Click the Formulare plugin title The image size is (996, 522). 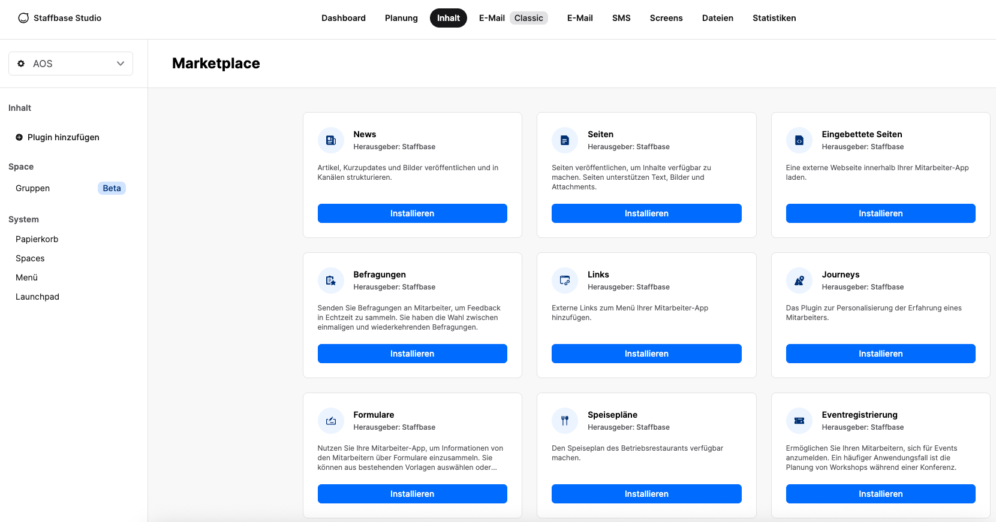tap(374, 415)
